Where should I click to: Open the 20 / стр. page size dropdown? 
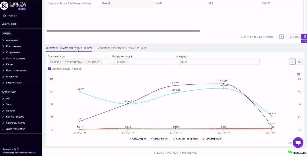click(294, 37)
